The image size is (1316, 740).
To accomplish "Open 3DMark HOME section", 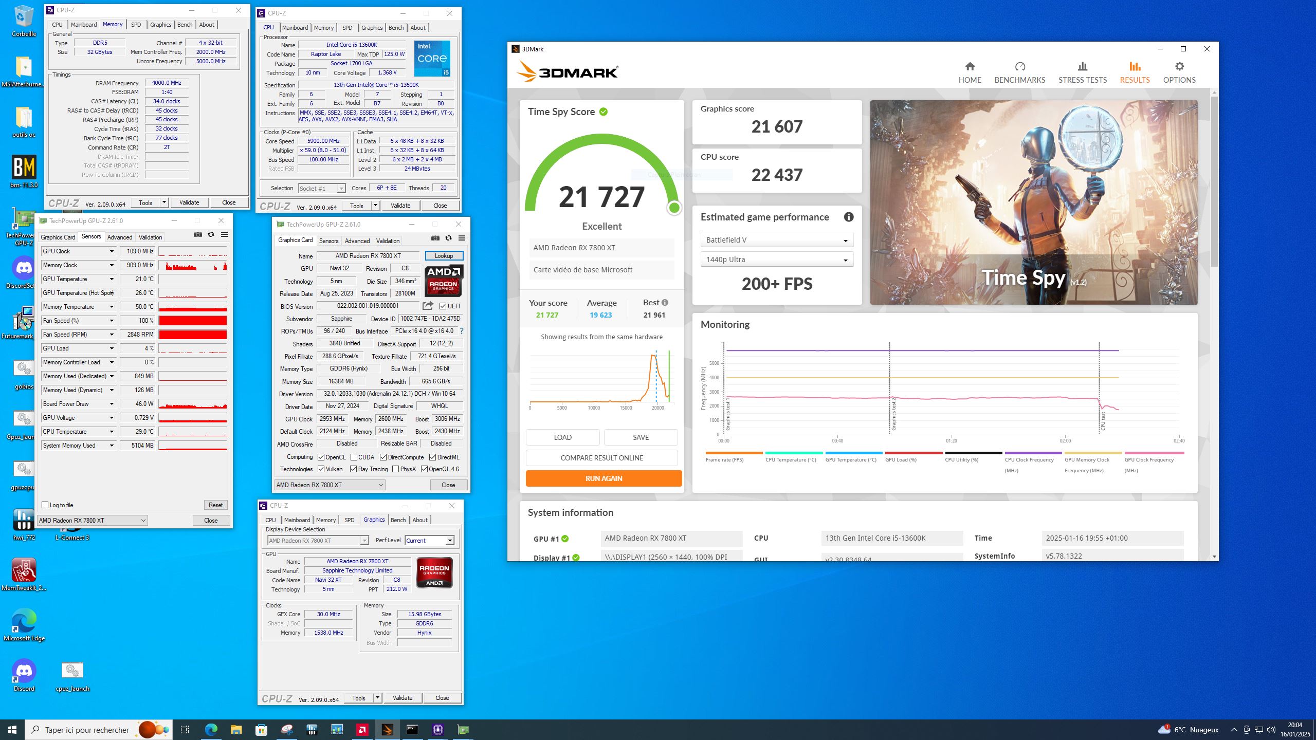I will tap(970, 72).
